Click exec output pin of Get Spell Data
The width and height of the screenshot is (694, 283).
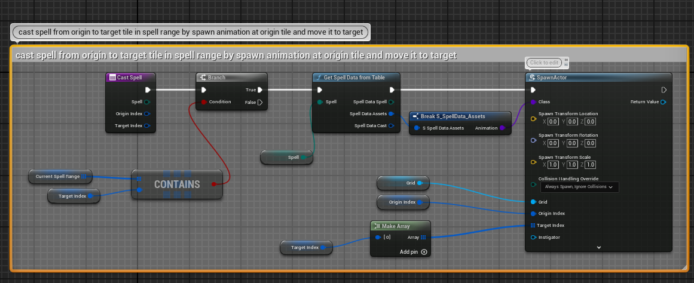click(x=392, y=90)
